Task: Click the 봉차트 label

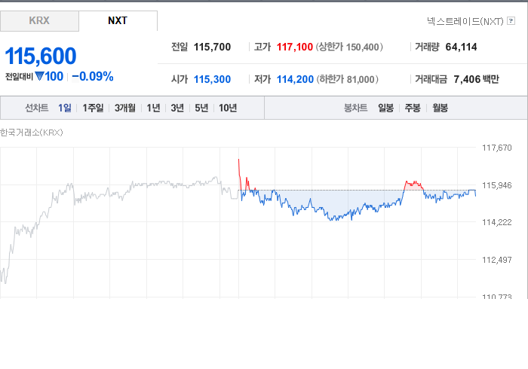Action: click(355, 108)
